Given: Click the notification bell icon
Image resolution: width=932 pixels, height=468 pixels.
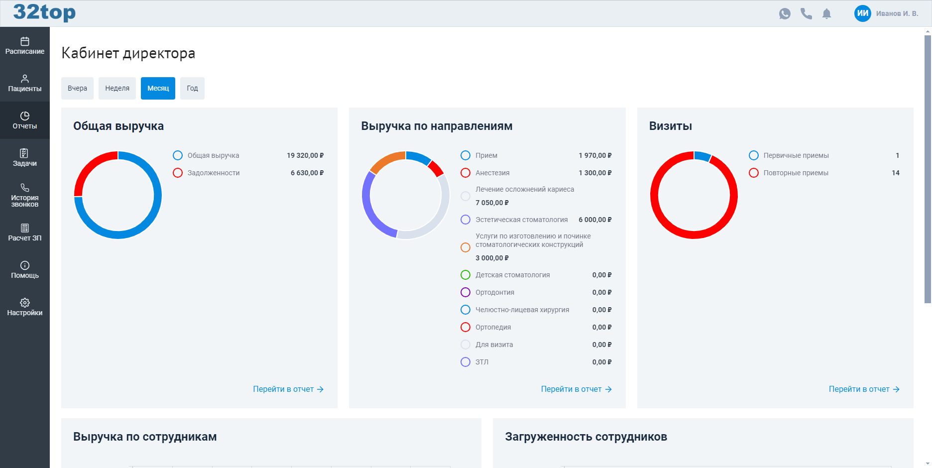Looking at the screenshot, I should 826,13.
